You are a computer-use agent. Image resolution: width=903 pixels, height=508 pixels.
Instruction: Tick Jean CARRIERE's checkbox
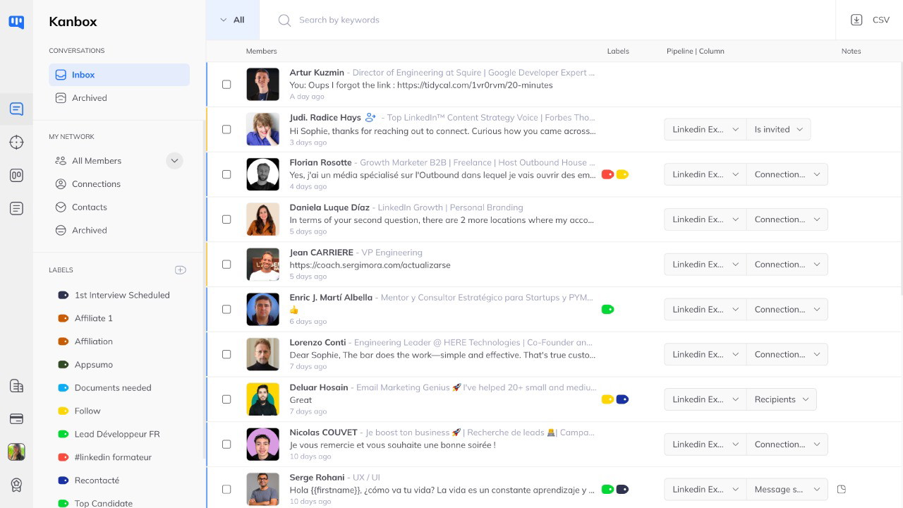(226, 265)
